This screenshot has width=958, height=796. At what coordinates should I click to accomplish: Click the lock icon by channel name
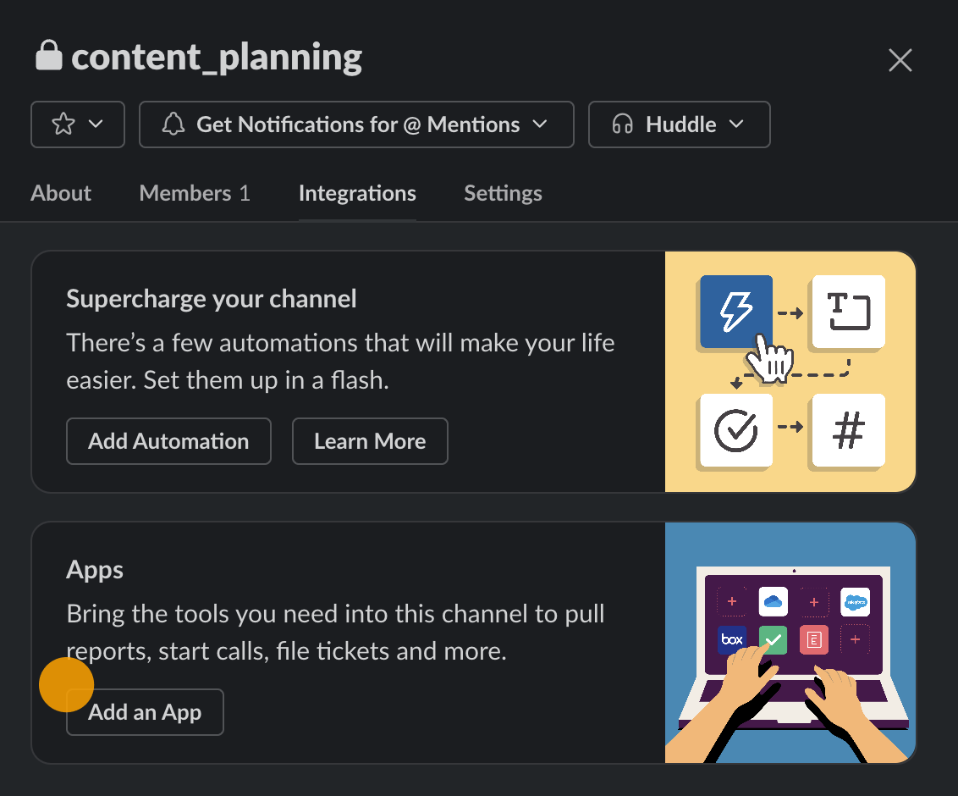point(49,56)
